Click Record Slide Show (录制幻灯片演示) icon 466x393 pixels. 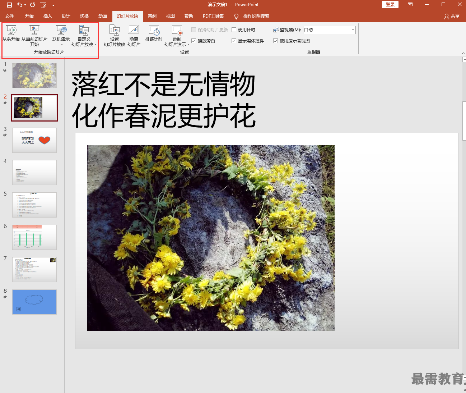click(177, 31)
